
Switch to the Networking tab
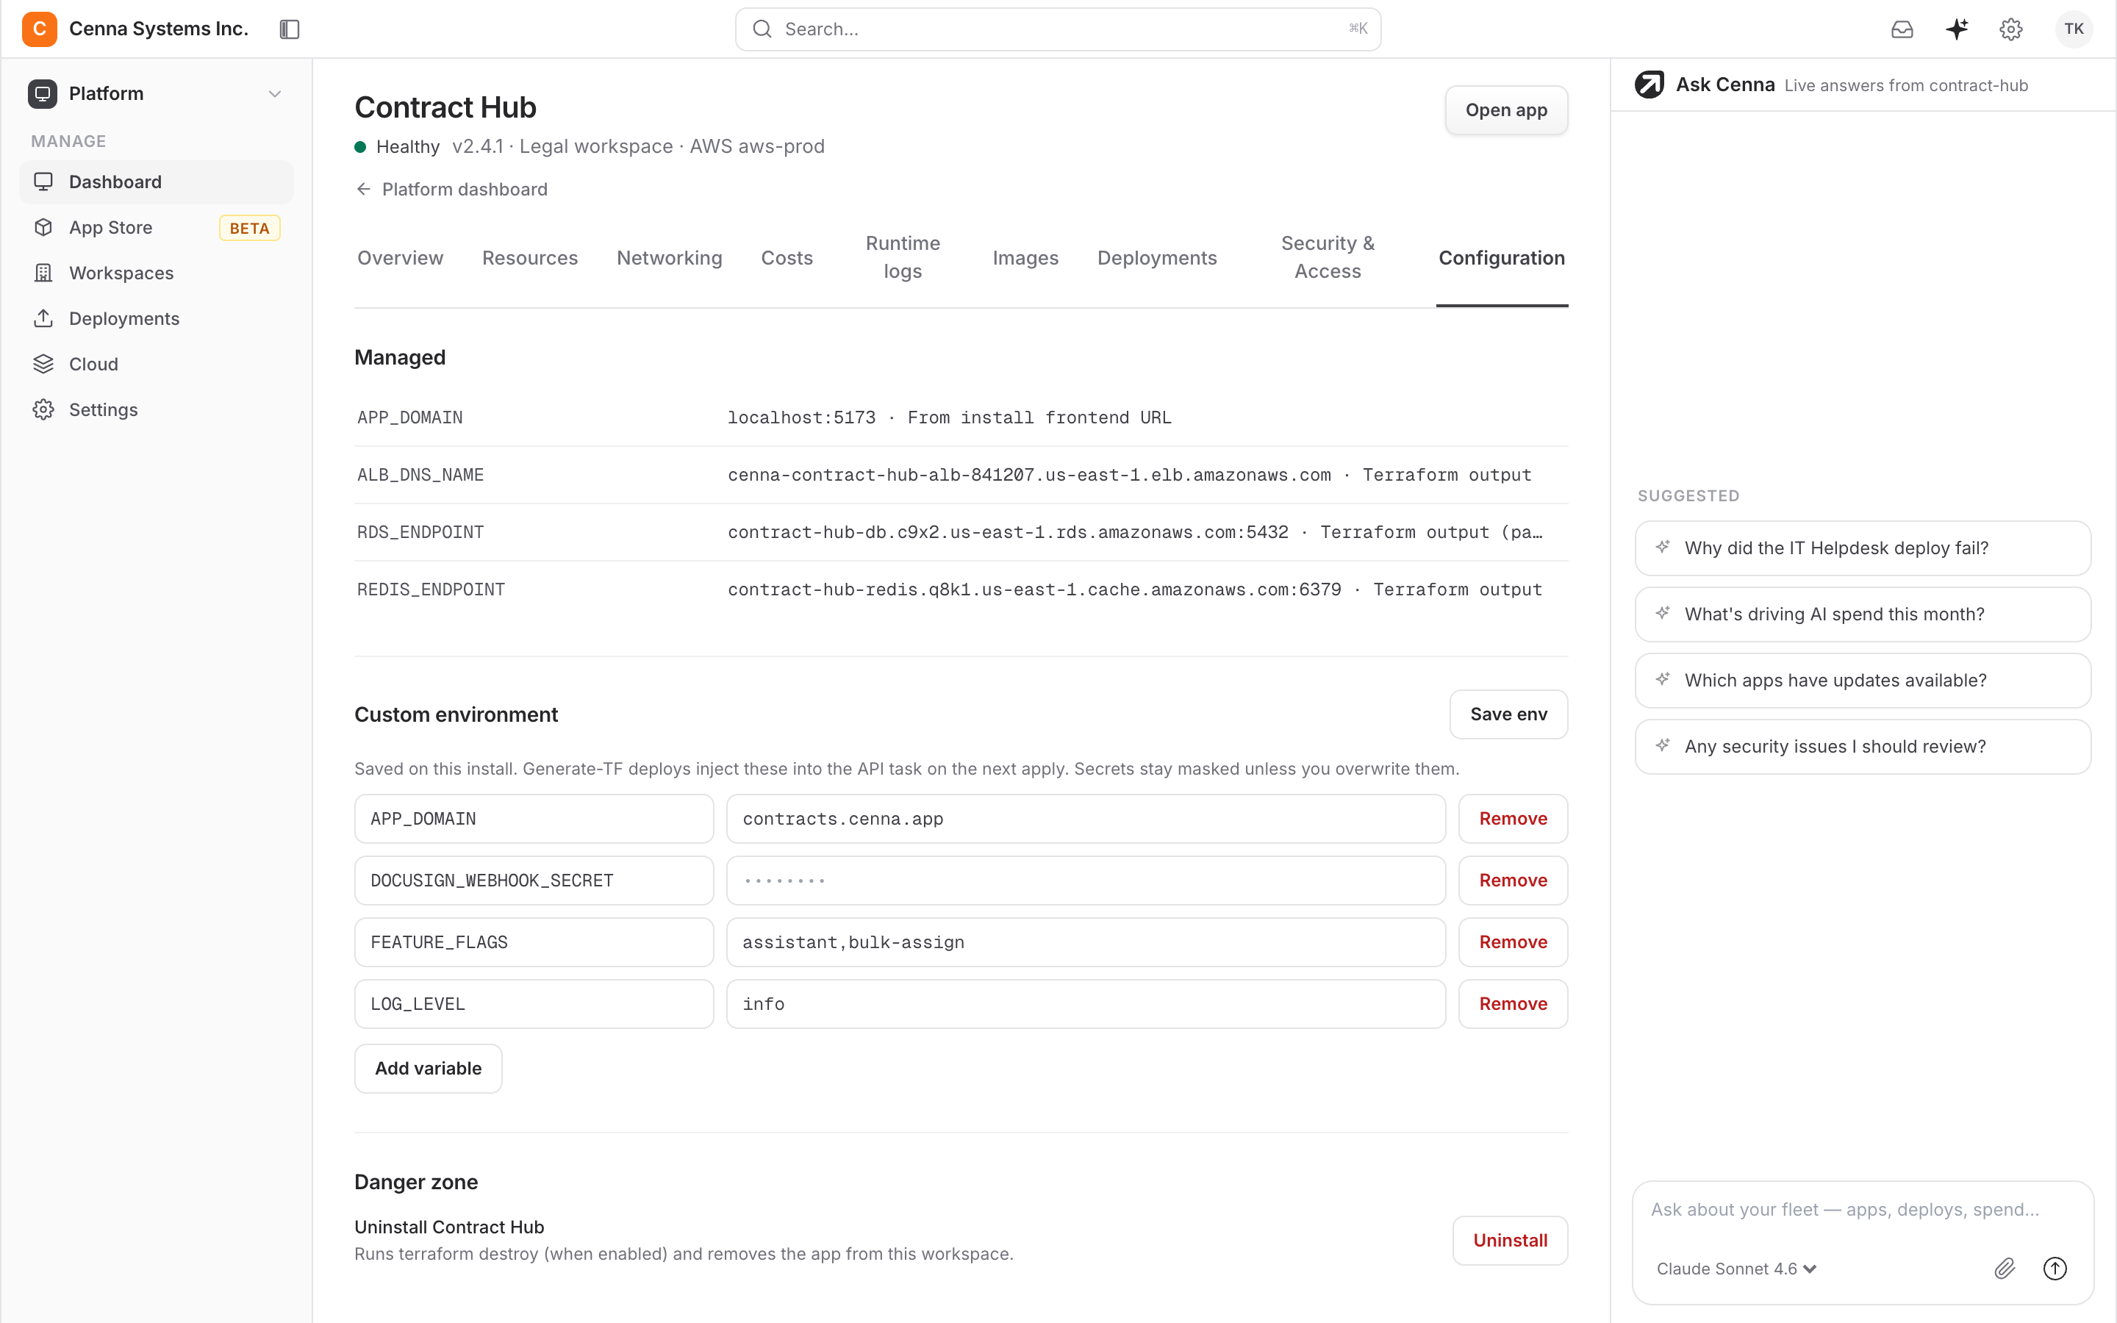[669, 258]
